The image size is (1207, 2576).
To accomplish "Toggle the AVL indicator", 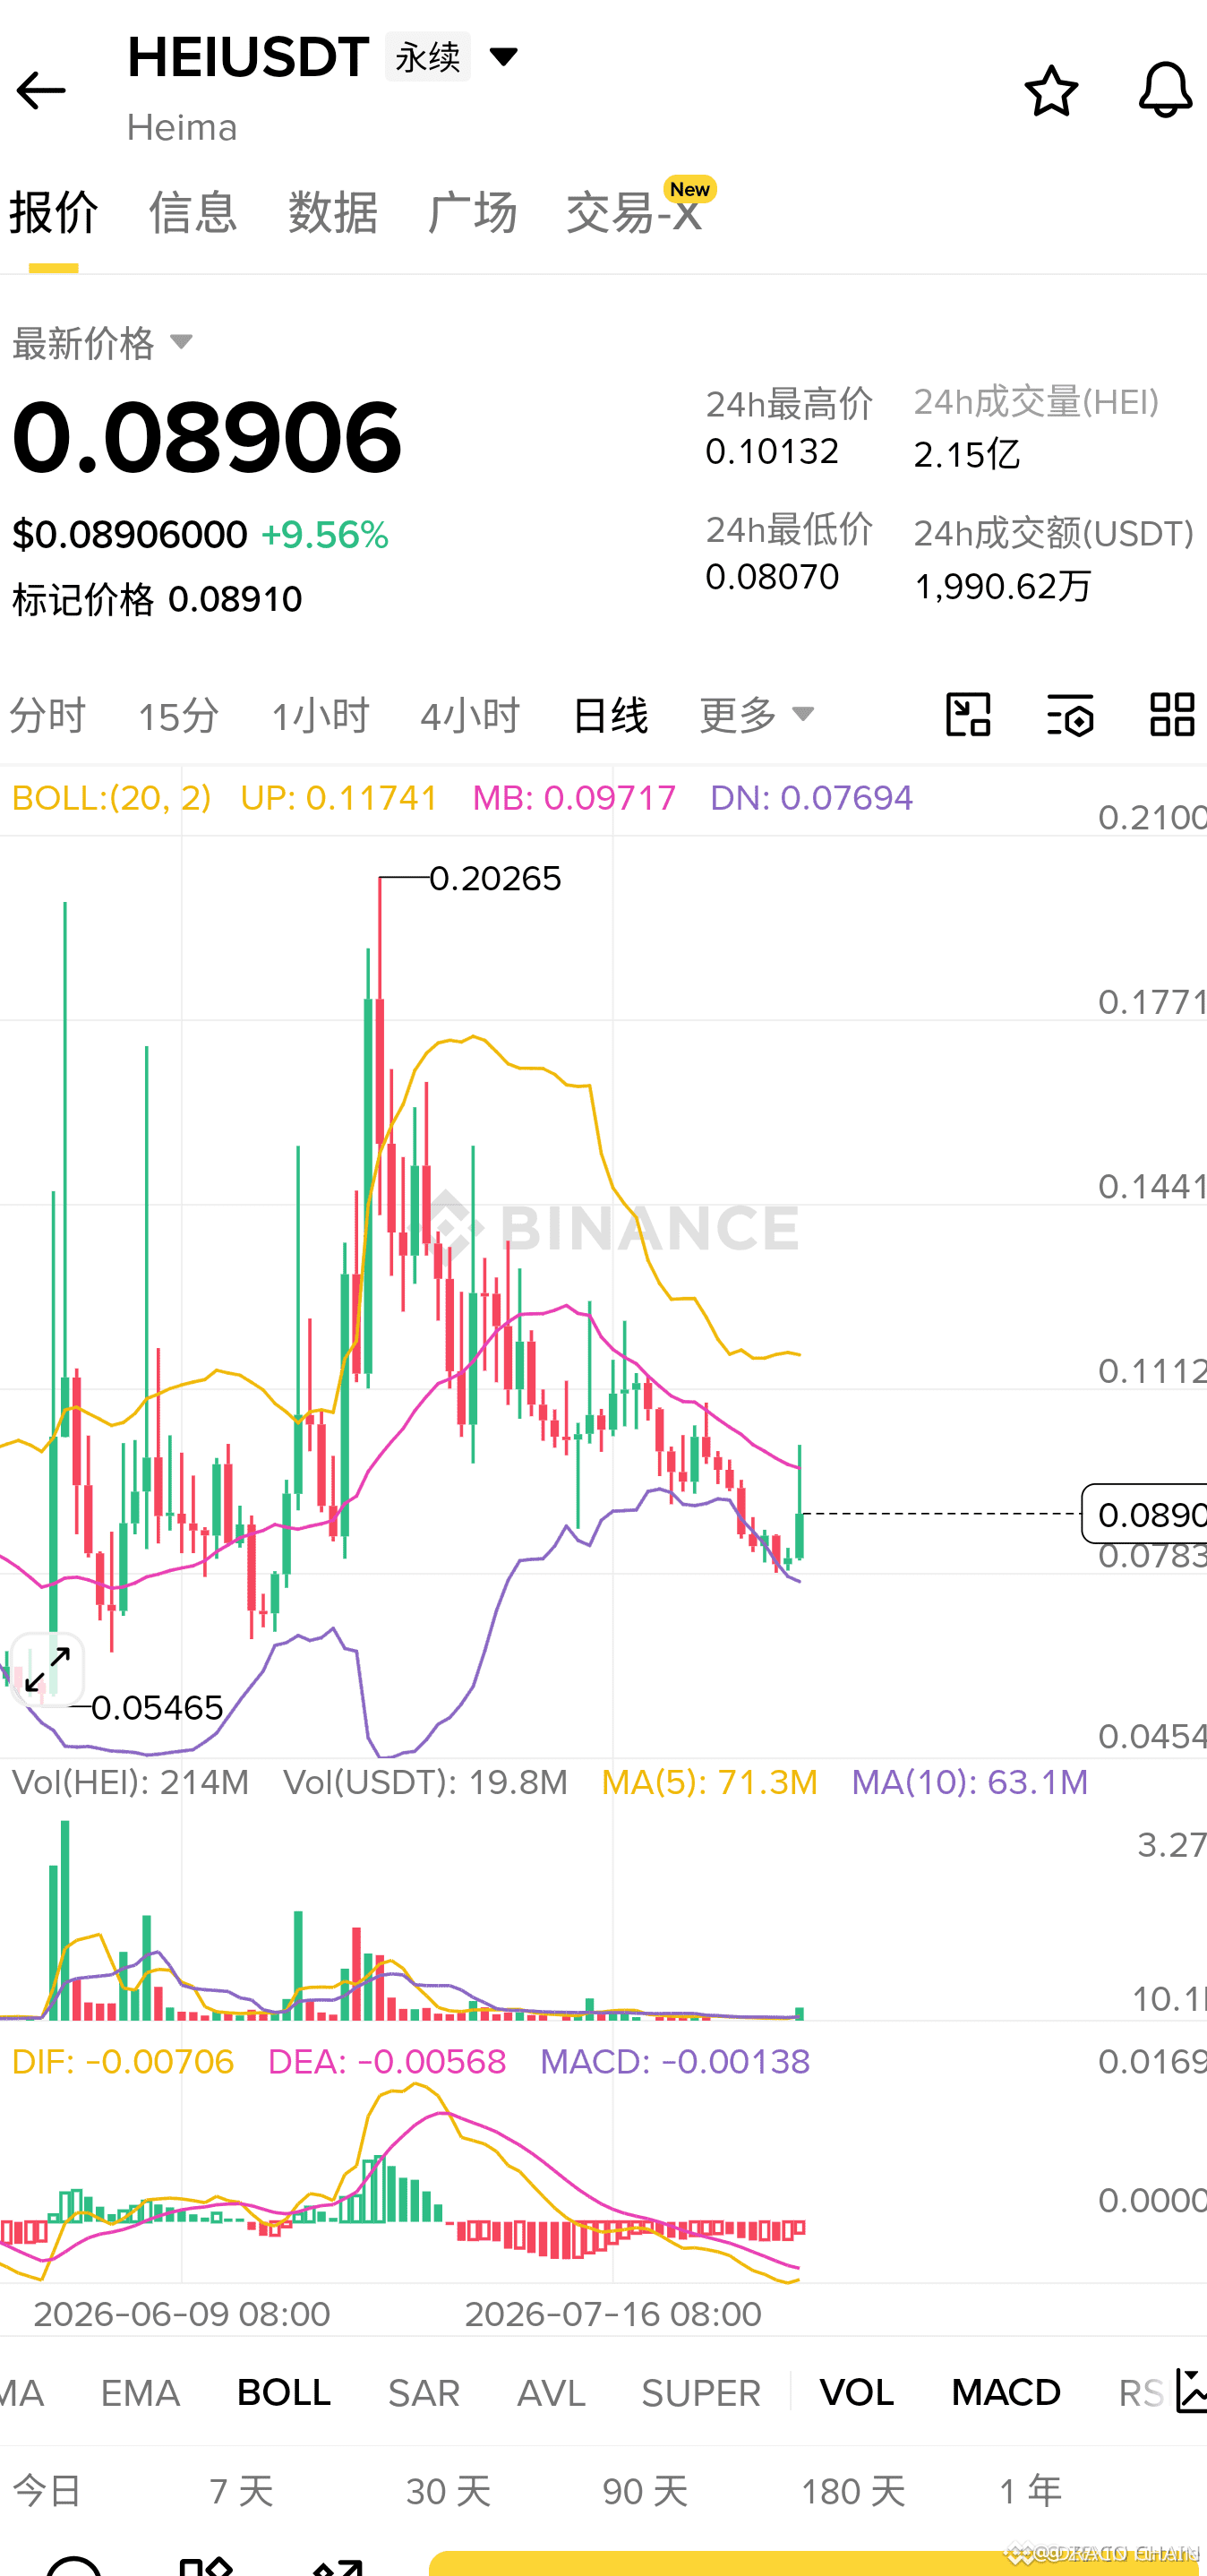I will pyautogui.click(x=551, y=2393).
